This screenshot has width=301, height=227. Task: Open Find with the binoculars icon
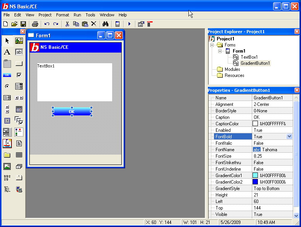(105, 24)
